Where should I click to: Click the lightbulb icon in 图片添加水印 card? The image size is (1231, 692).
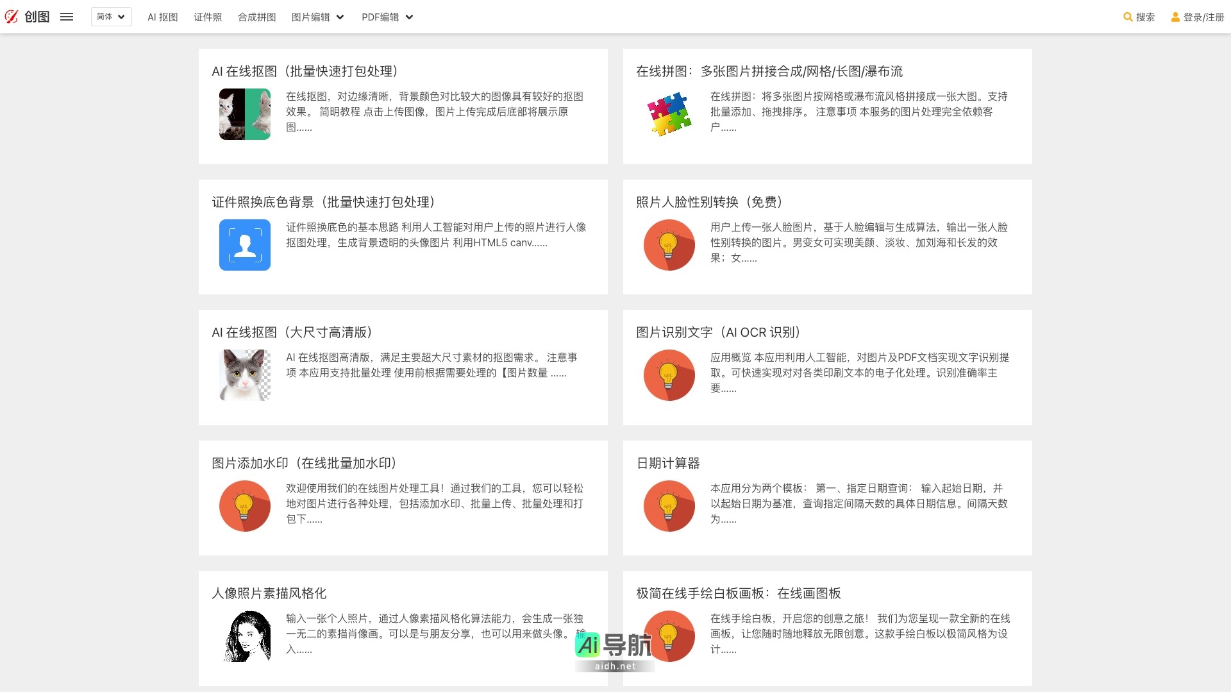(245, 506)
